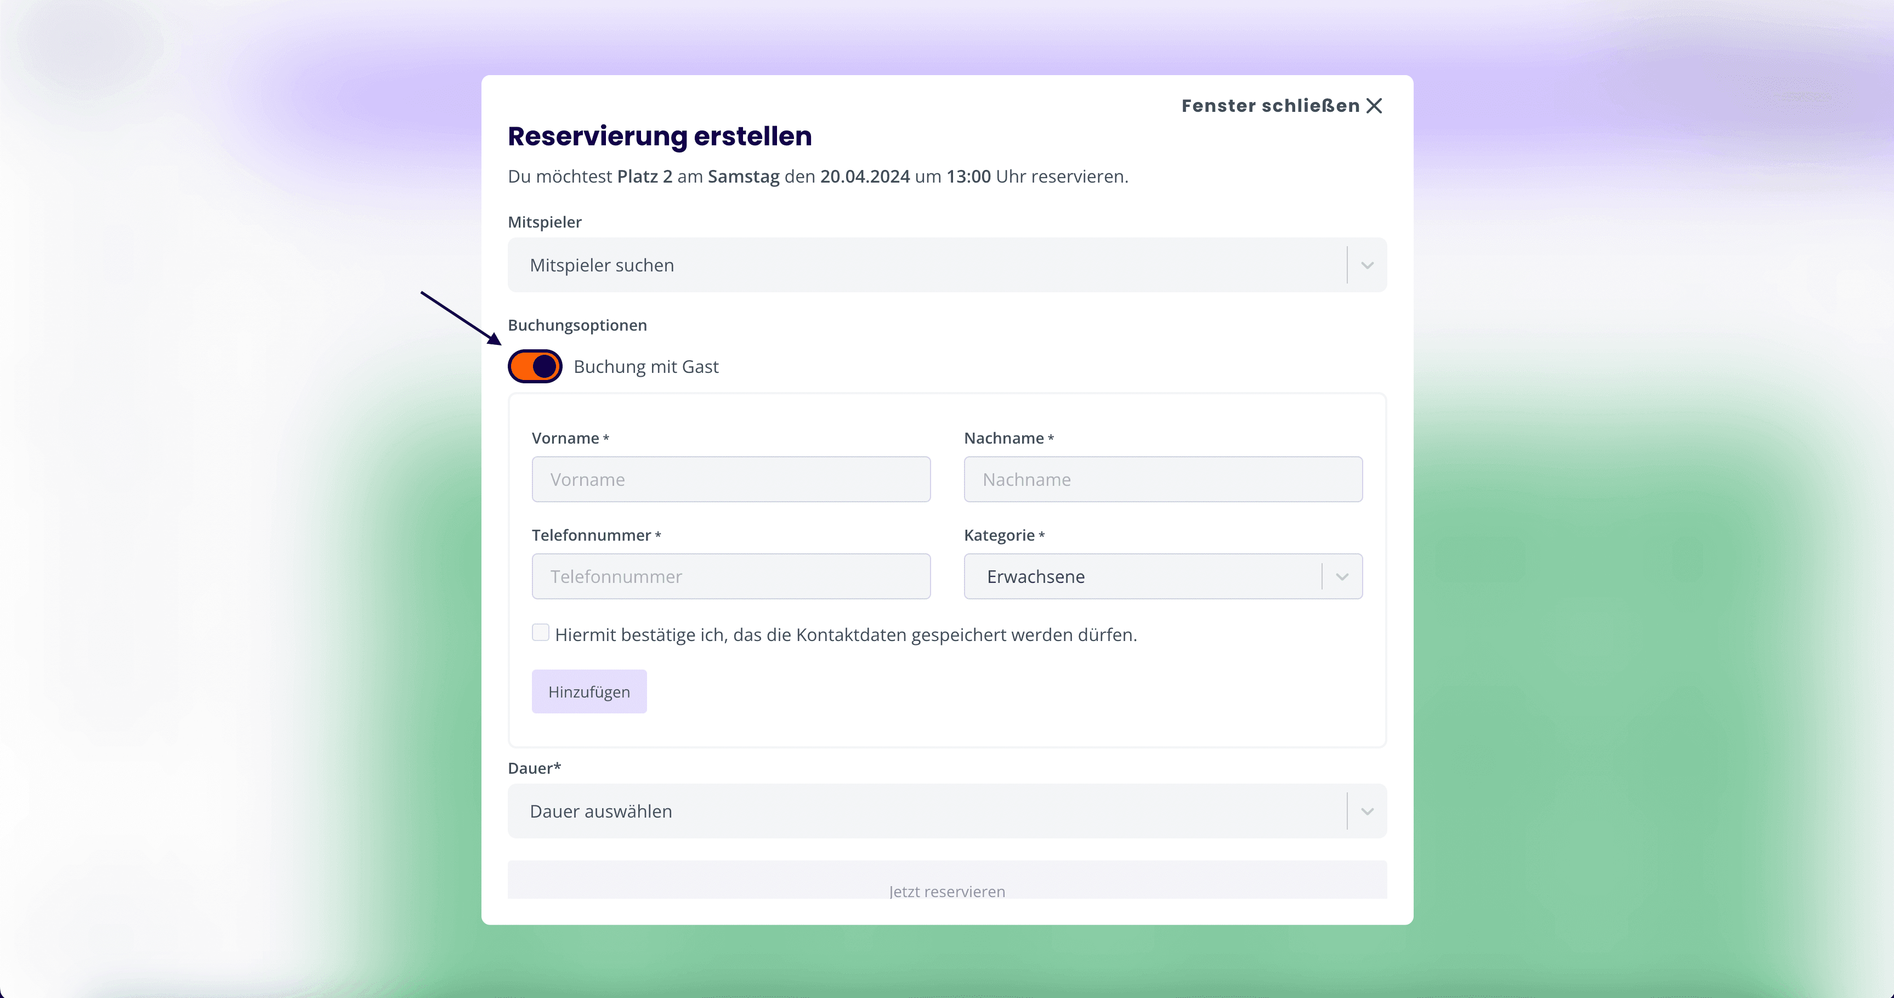Click the X icon beside Fenster schließen
Screen dimensions: 1894x998
point(1374,106)
